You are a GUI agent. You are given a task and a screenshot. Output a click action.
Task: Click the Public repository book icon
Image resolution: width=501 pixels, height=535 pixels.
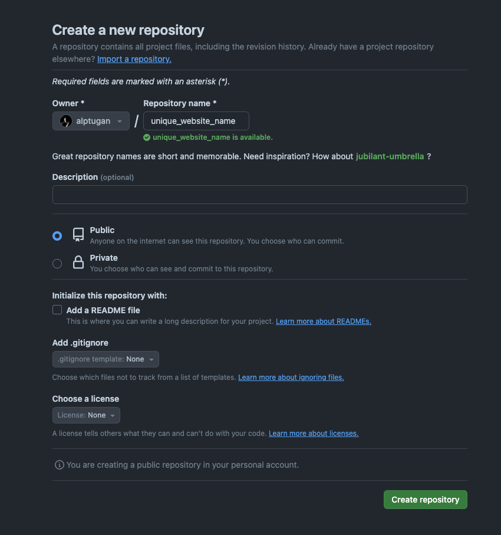pyautogui.click(x=78, y=235)
